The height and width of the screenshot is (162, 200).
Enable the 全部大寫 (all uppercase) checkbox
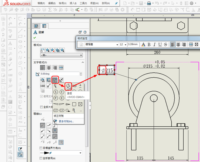click(x=41, y=107)
